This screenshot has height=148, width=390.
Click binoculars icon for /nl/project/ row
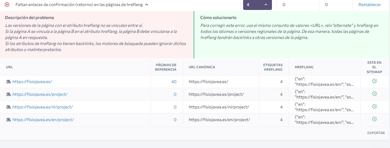pyautogui.click(x=8, y=107)
